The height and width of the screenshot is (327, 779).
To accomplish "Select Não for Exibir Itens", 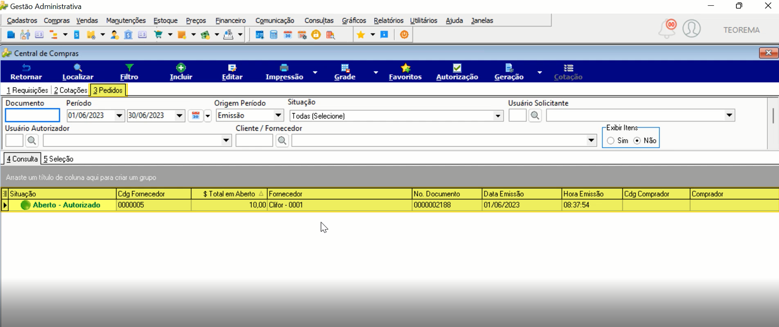I will click(x=637, y=141).
